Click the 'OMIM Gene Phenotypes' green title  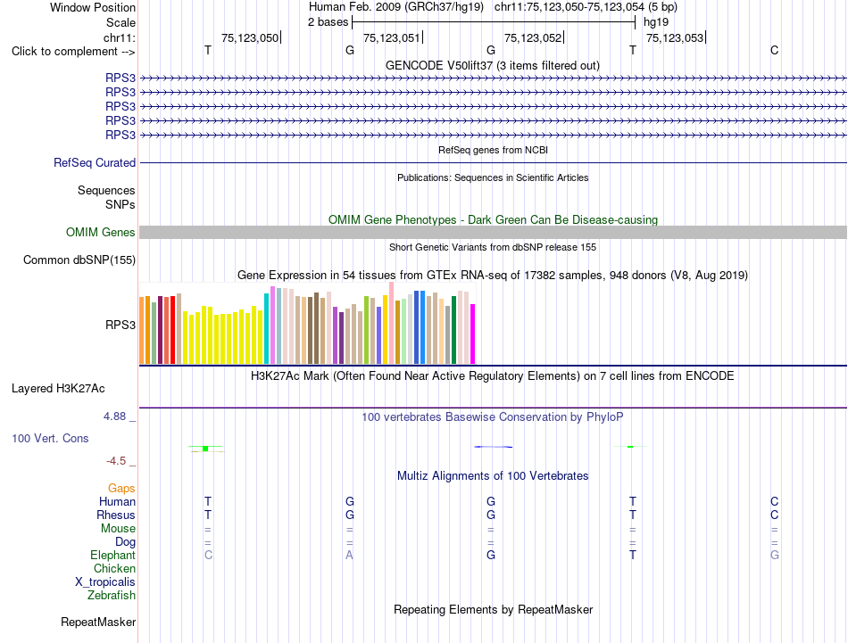pyautogui.click(x=494, y=220)
